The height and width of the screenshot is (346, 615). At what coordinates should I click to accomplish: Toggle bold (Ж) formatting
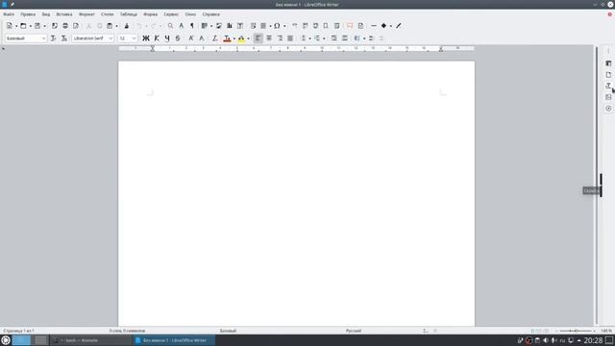[146, 38]
